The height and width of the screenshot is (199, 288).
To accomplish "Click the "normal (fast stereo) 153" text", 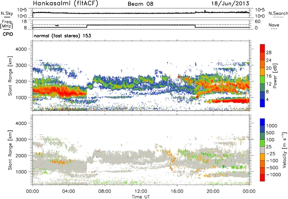I will (x=62, y=36).
